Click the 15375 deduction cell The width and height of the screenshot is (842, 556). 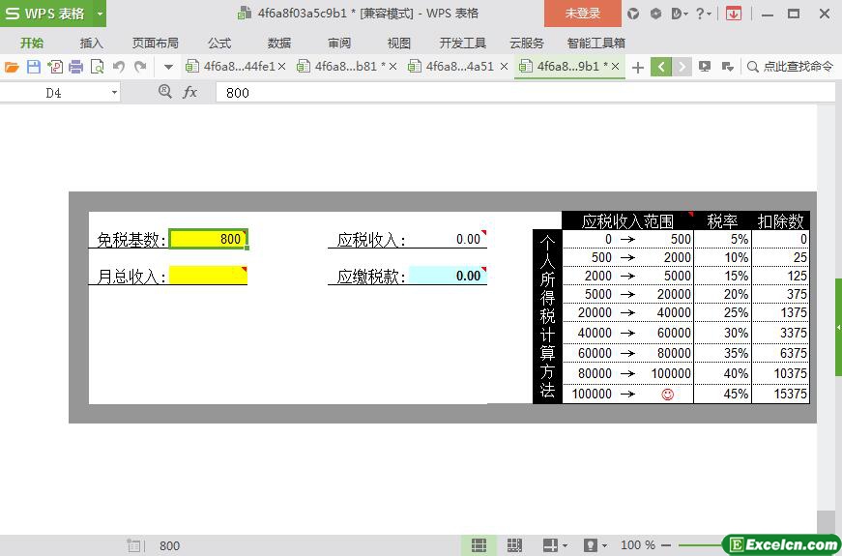(x=780, y=394)
